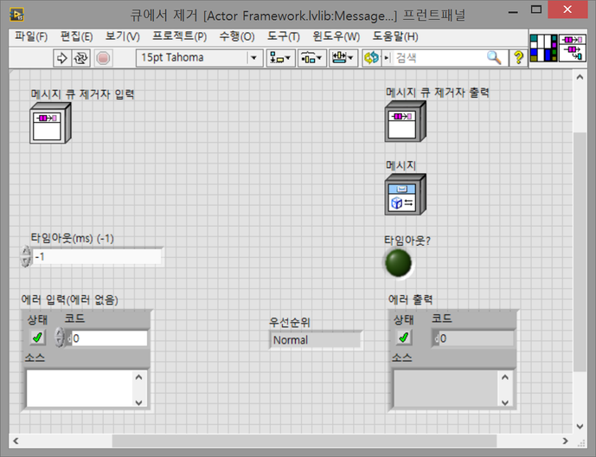Click the 소스 text box in 에러 입력
This screenshot has height=457, width=596.
coord(80,389)
